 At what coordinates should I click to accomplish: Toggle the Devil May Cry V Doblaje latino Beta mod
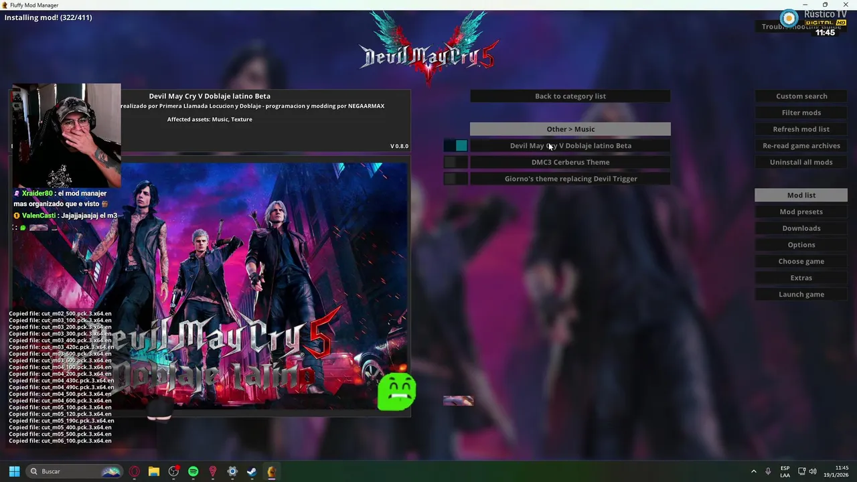(455, 145)
